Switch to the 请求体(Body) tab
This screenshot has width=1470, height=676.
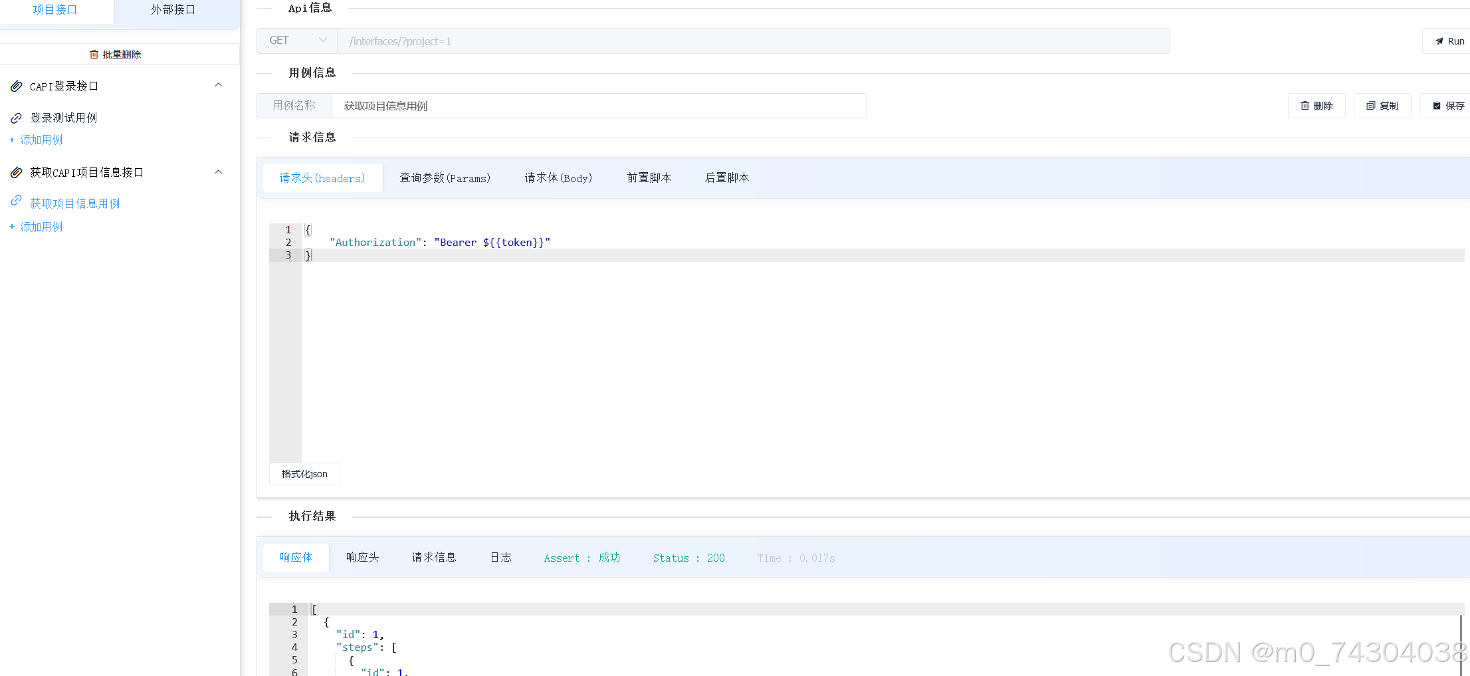coord(558,177)
